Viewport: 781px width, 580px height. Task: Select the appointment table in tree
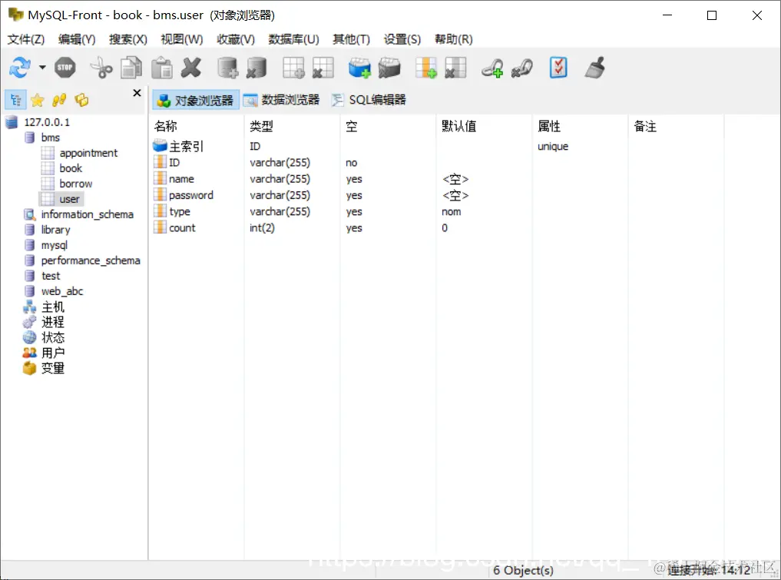pyautogui.click(x=88, y=153)
